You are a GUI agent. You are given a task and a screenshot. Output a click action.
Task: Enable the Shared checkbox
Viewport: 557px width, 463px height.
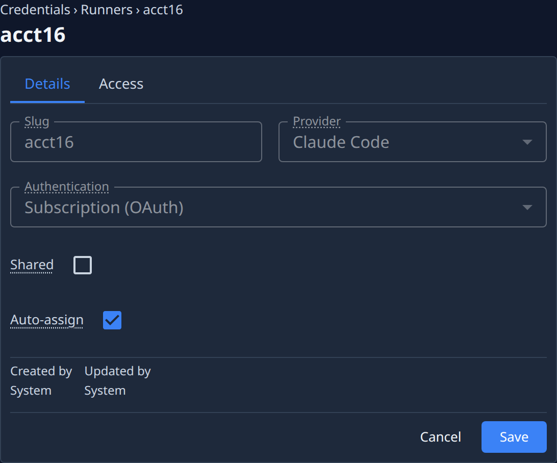[x=83, y=265]
